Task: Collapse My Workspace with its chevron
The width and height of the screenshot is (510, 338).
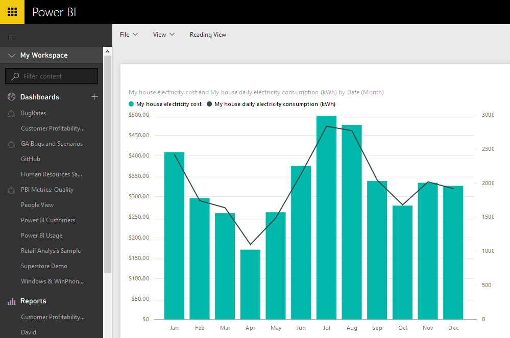Action: point(11,55)
